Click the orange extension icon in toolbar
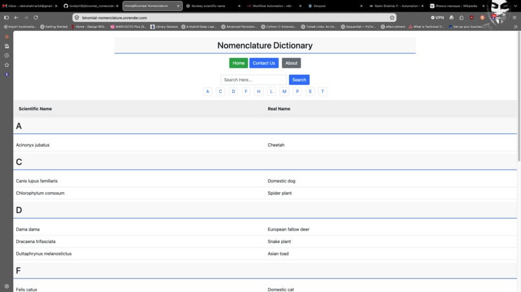Viewport: 521px width, 292px height. point(482,17)
